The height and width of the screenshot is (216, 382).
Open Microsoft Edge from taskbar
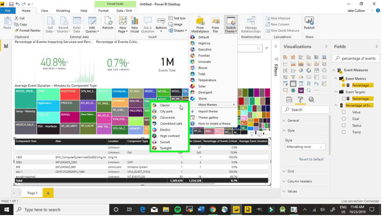click(142, 209)
